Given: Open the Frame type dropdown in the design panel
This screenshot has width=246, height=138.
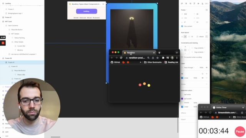Looking at the screenshot, I should pyautogui.click(x=184, y=10).
